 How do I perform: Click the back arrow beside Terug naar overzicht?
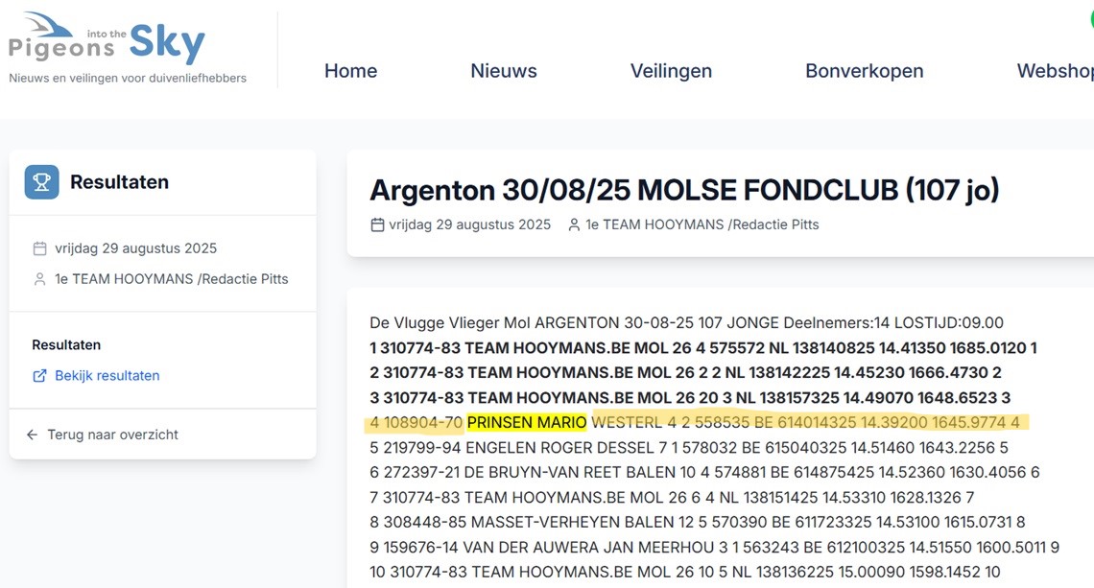point(33,435)
